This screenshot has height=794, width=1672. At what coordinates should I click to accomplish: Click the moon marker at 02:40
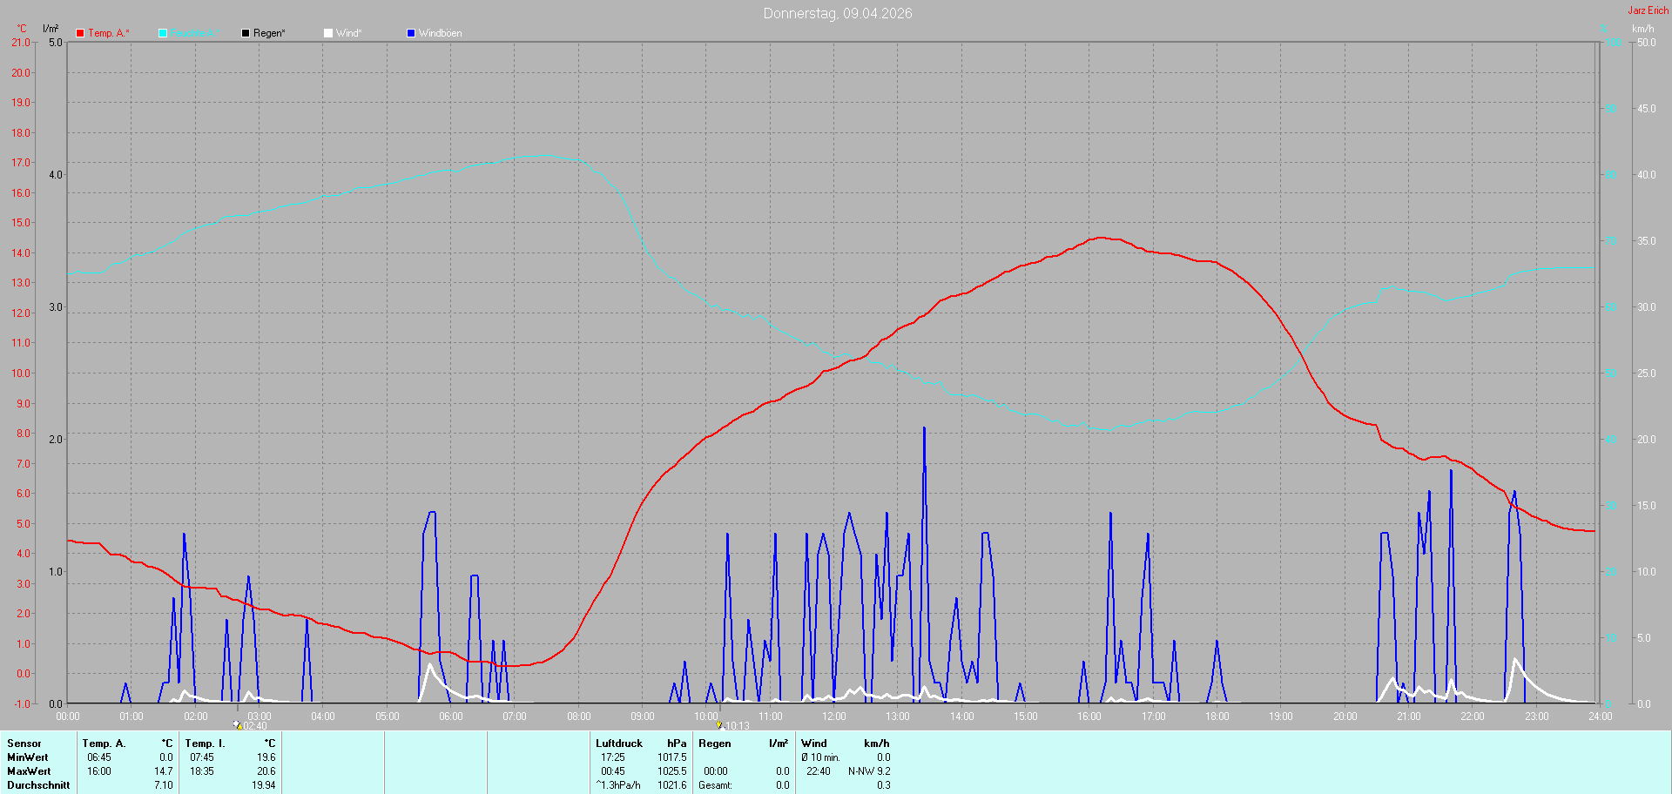click(x=237, y=724)
